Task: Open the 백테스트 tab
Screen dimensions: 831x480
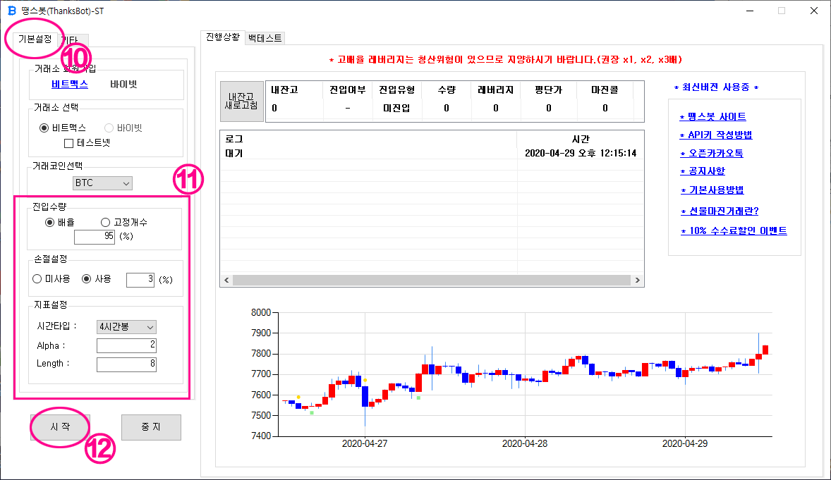Action: click(265, 38)
